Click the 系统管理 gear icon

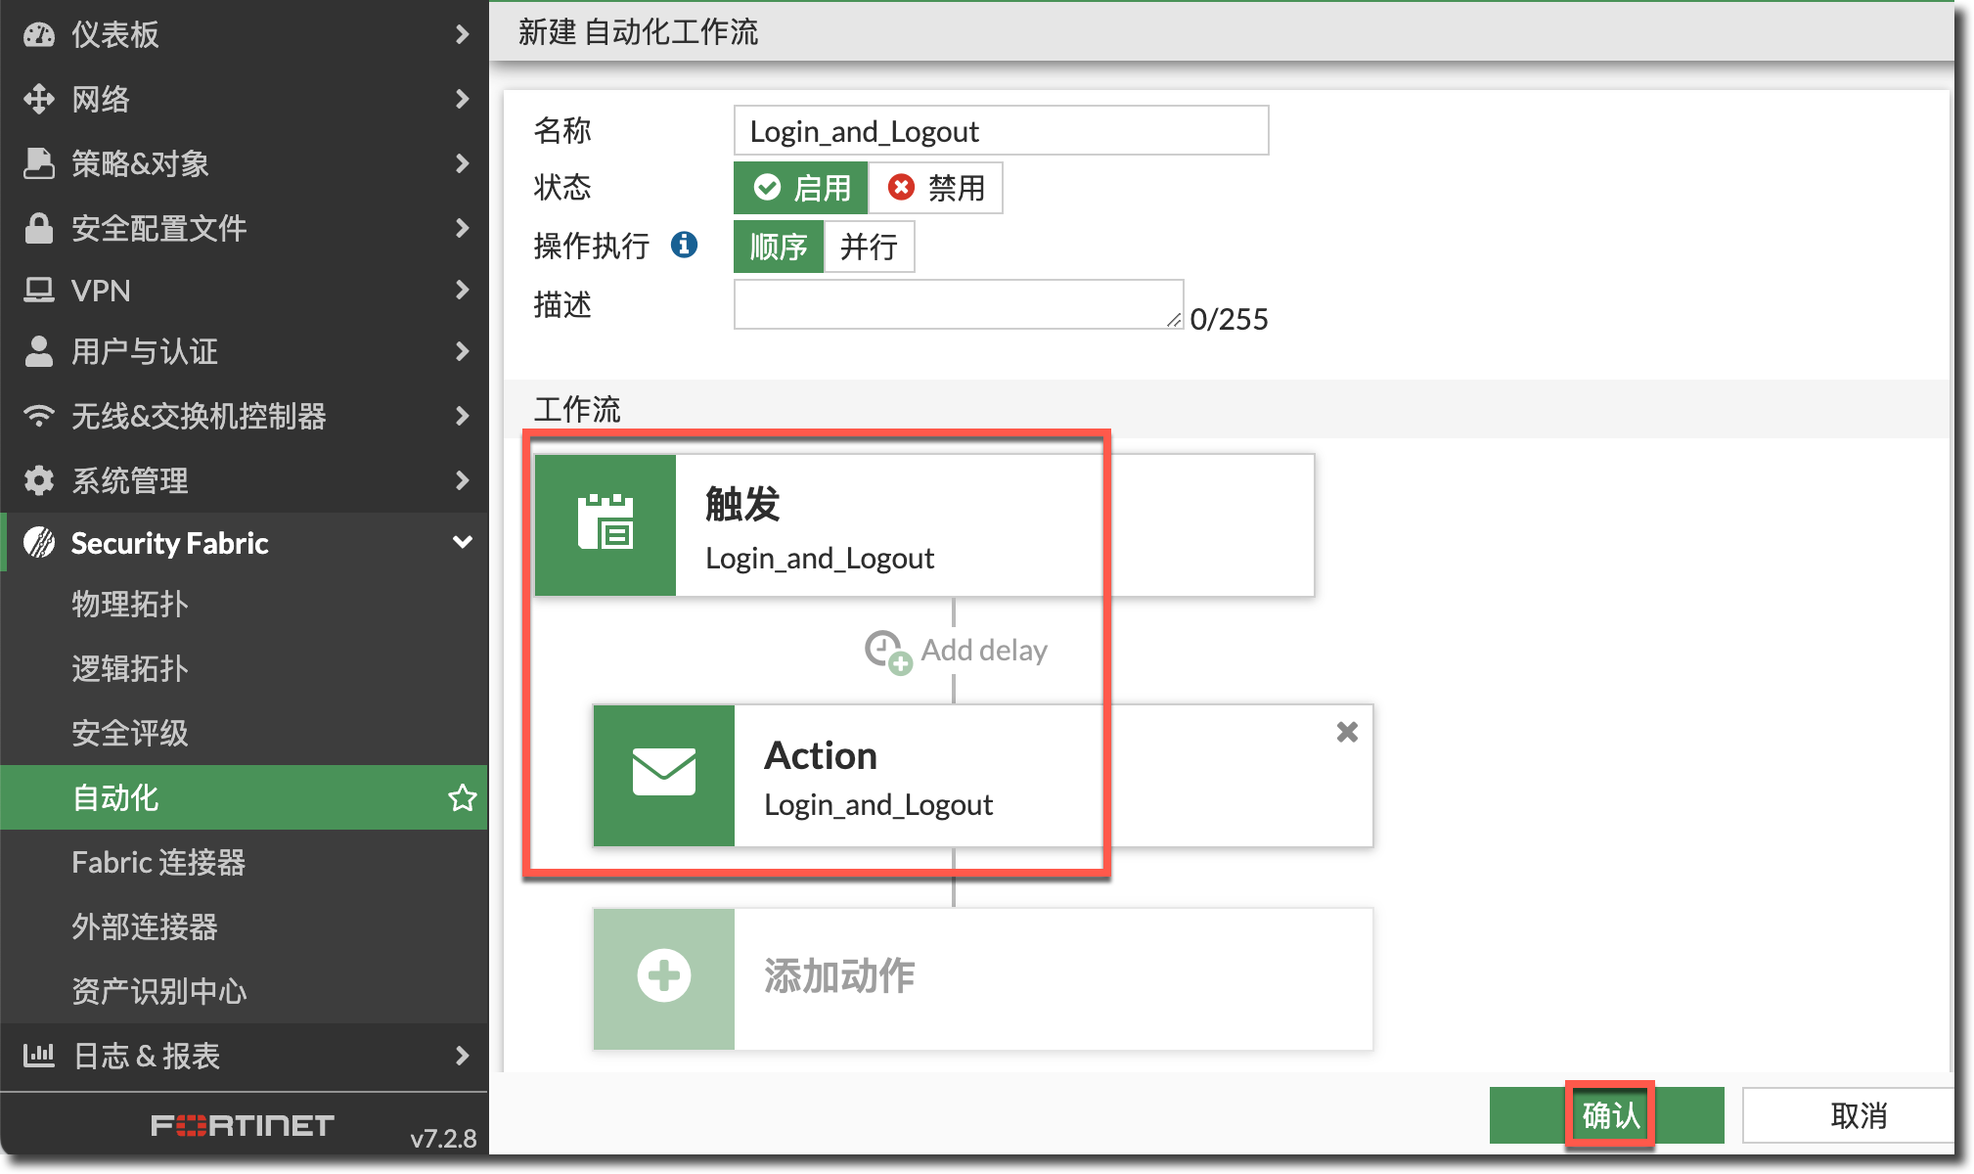point(39,480)
